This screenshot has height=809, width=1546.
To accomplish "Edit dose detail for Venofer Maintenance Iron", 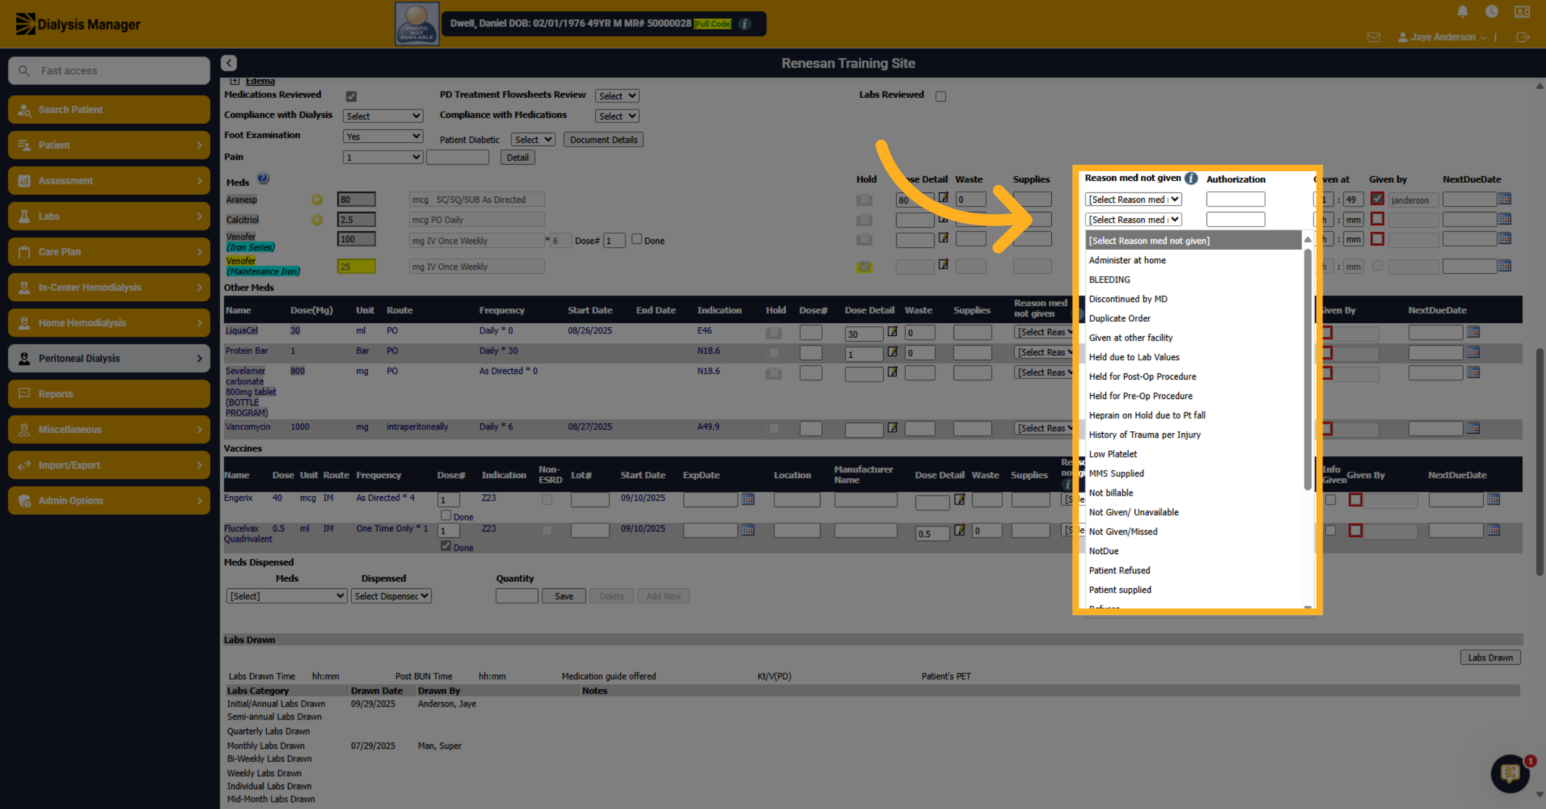I will tap(943, 264).
